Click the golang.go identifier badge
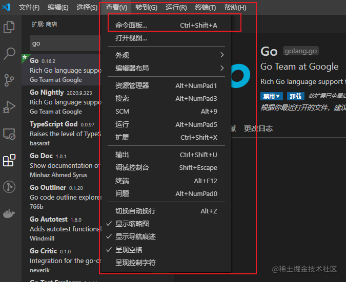Image resolution: width=346 pixels, height=282 pixels. pyautogui.click(x=301, y=51)
